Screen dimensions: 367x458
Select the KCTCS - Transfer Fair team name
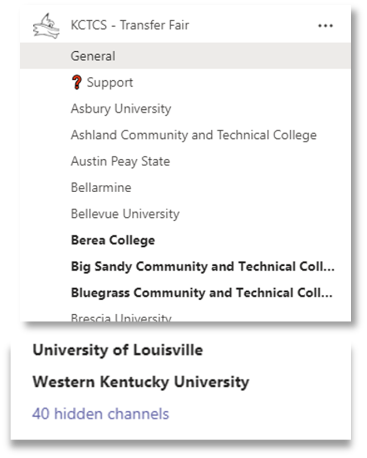pyautogui.click(x=130, y=25)
